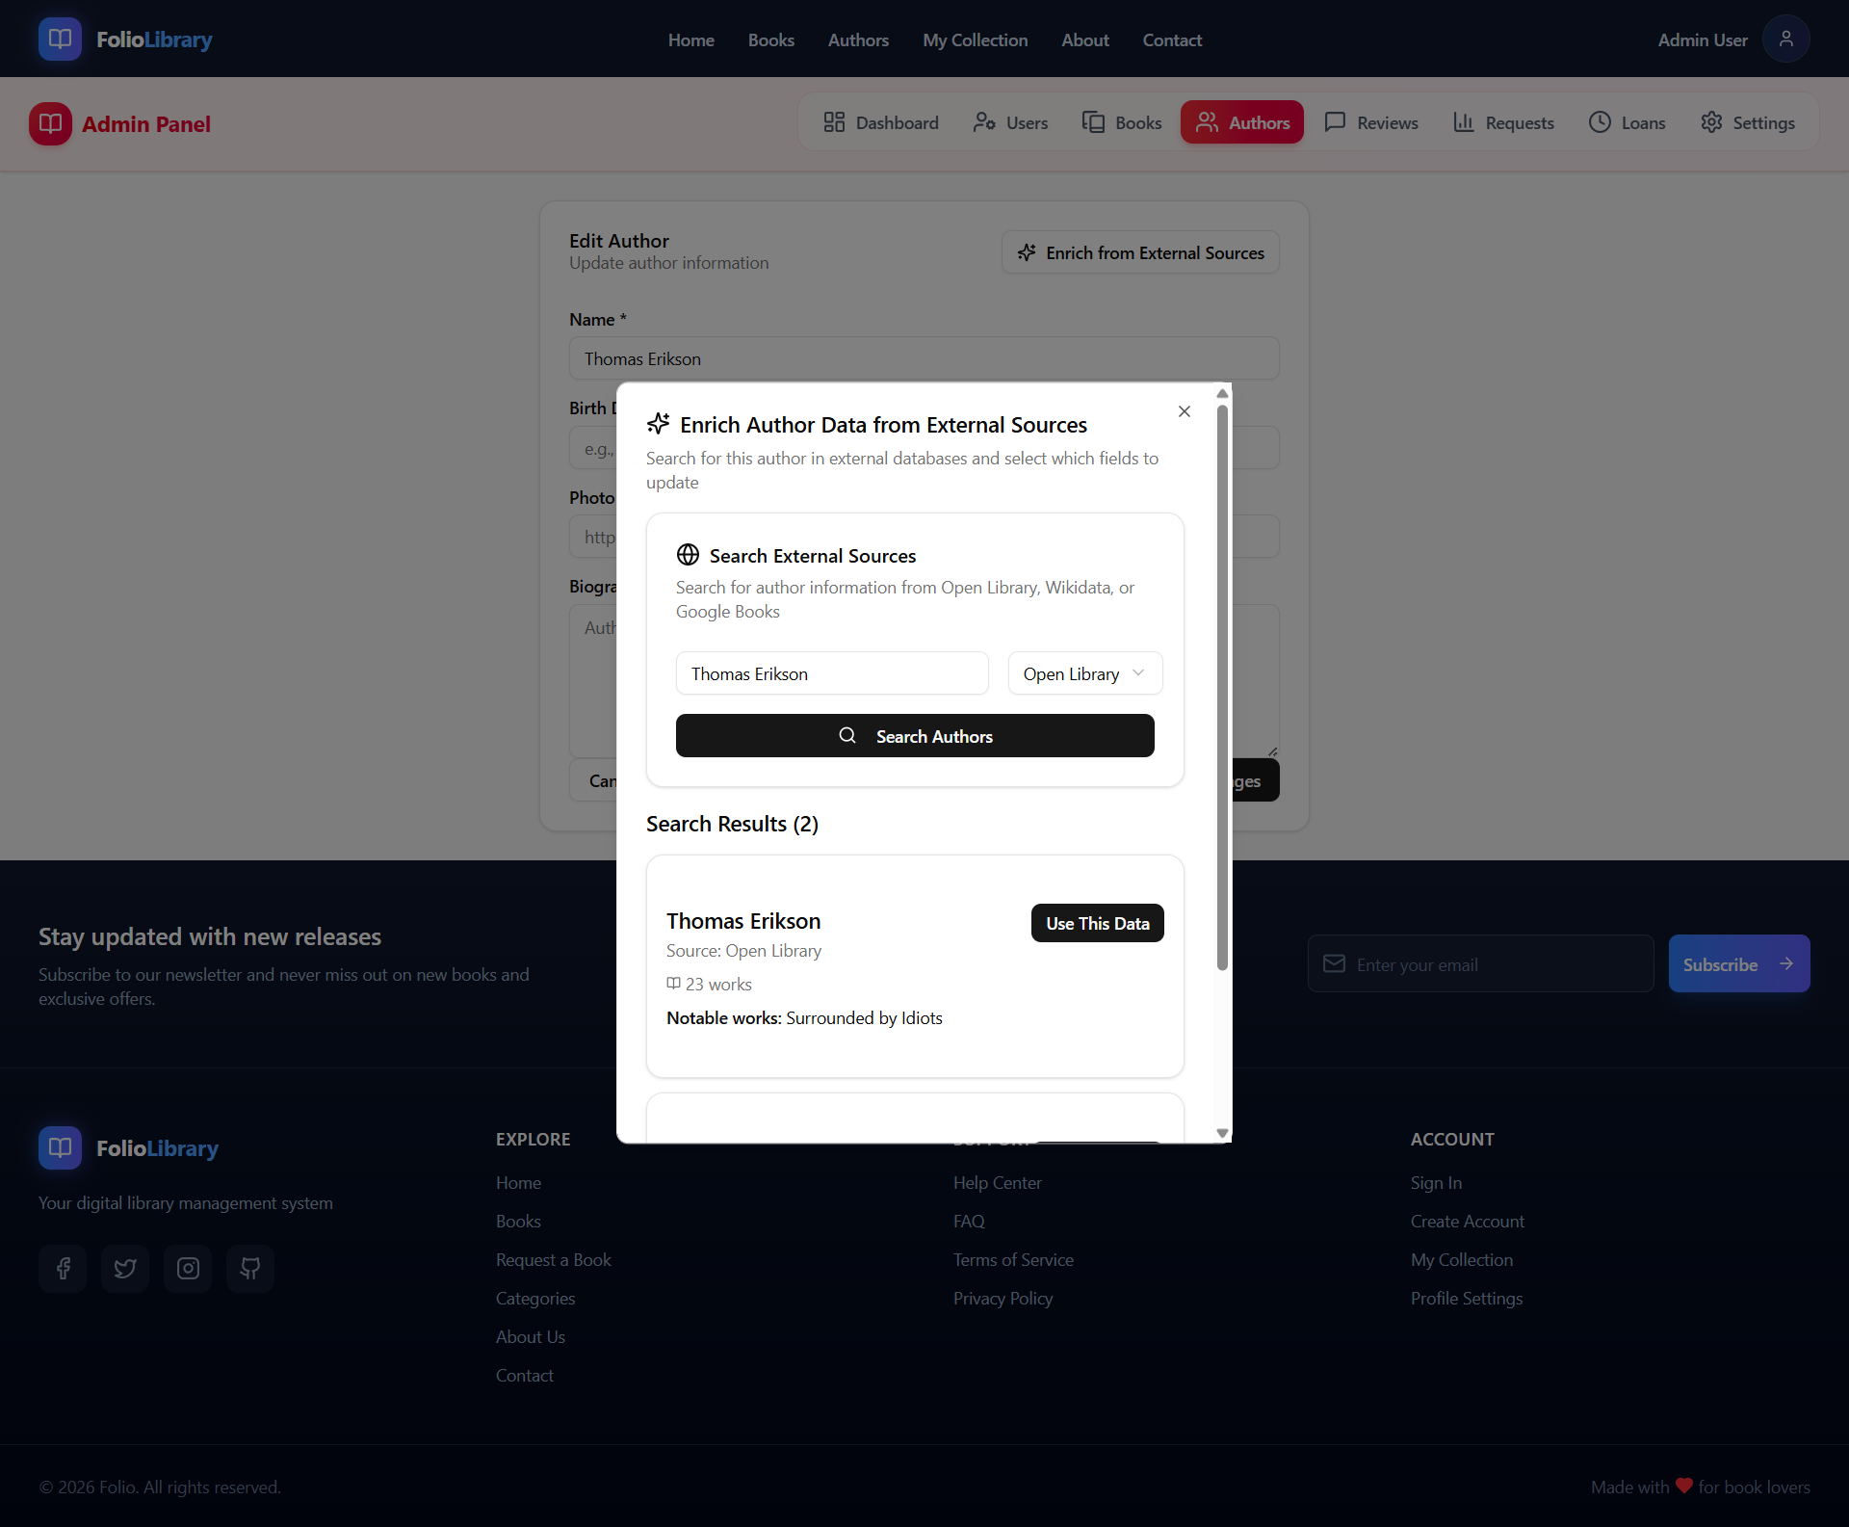1849x1527 pixels.
Task: Select the Loans clock icon
Action: tap(1600, 122)
